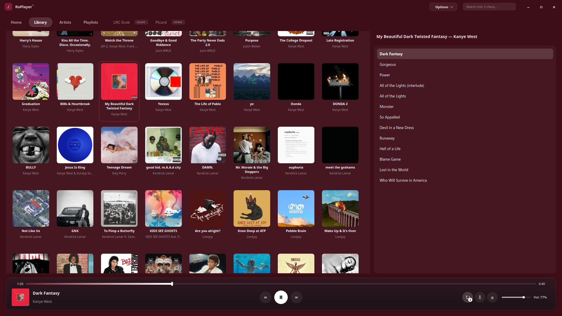The height and width of the screenshot is (316, 562).
Task: Adjust the volume slider
Action: [516, 297]
